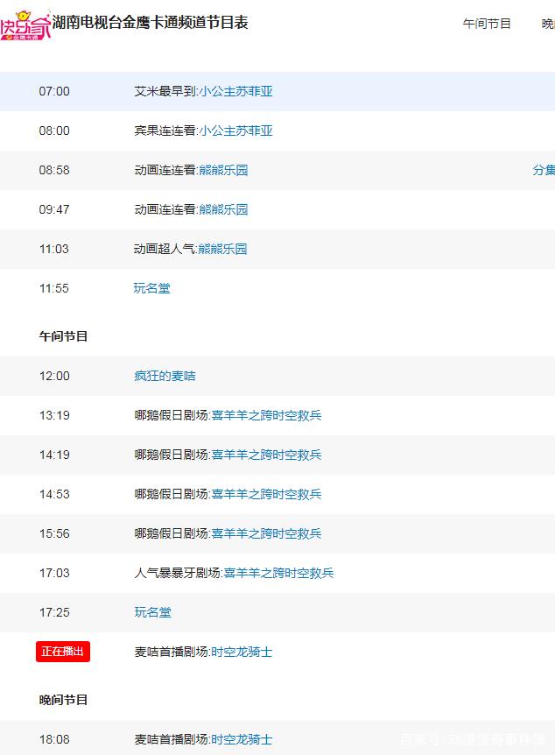Click the 宾果连连看 program block label
This screenshot has height=755, width=555.
165,131
